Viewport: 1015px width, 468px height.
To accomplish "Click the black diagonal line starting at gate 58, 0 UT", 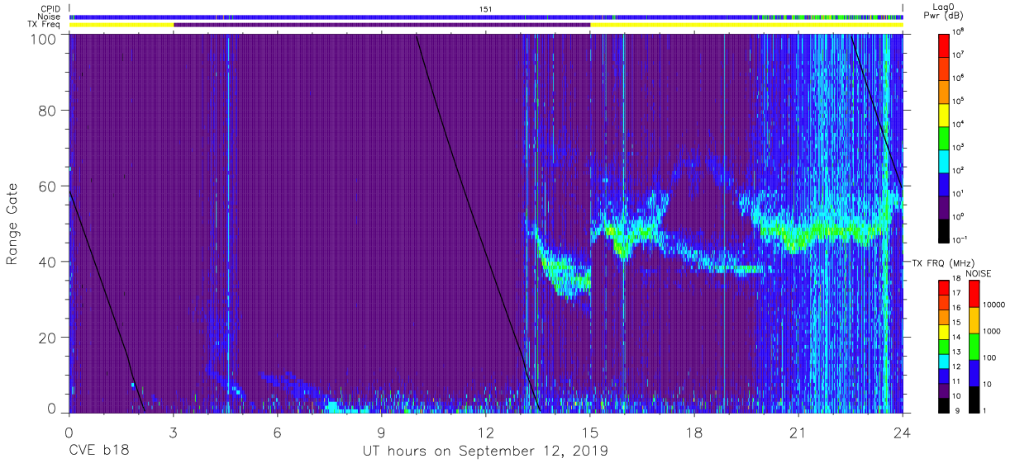I will 107,301.
